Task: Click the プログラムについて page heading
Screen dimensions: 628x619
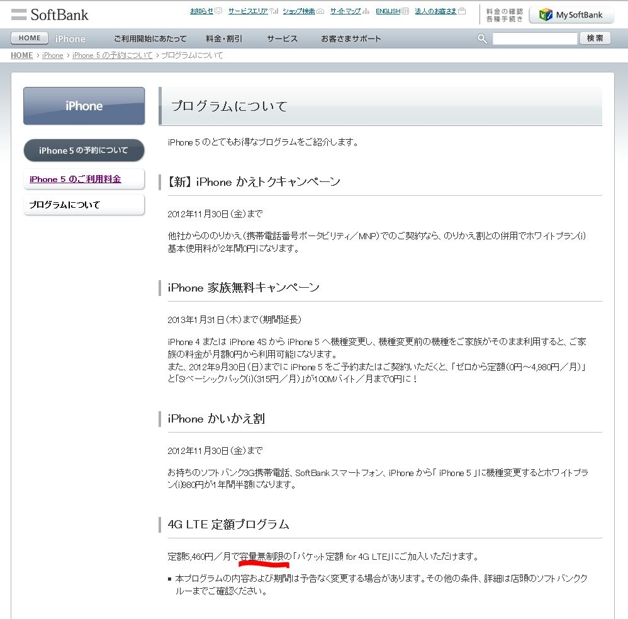Action: pyautogui.click(x=230, y=106)
